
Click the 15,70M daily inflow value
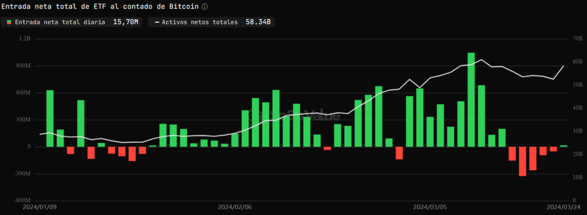[126, 22]
